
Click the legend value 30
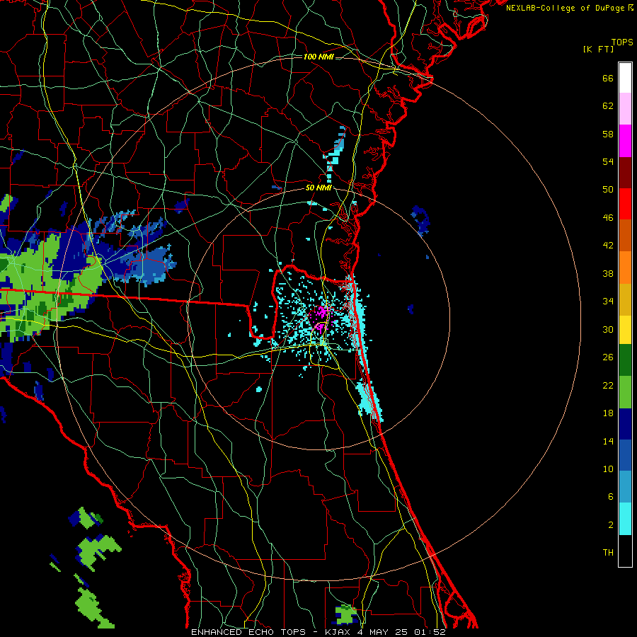tap(608, 329)
